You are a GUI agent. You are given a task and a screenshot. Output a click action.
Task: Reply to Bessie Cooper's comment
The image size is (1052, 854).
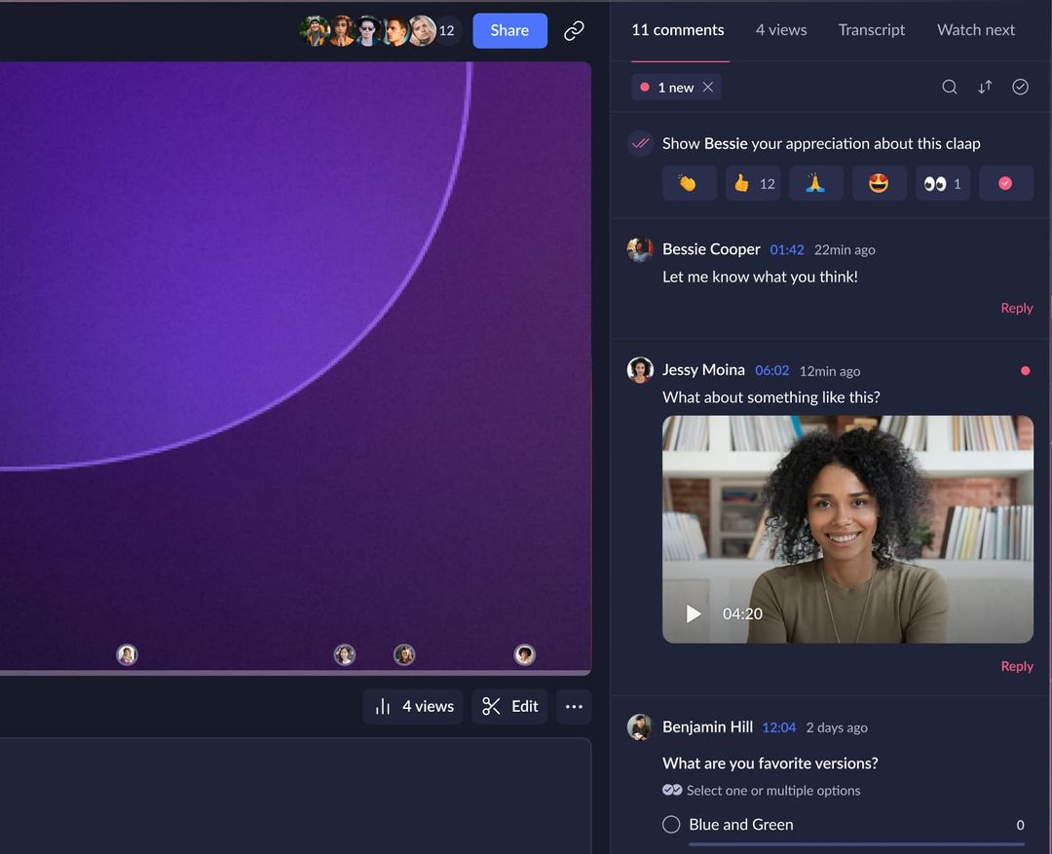[x=1016, y=308]
